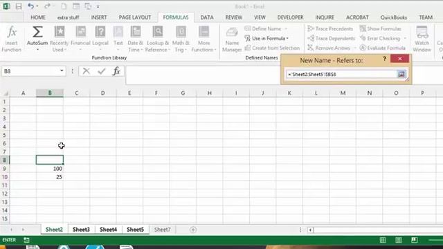Screen dimensions: 443x249
Task: Redo the action in Quick Access toolbar
Action: click(x=47, y=6)
